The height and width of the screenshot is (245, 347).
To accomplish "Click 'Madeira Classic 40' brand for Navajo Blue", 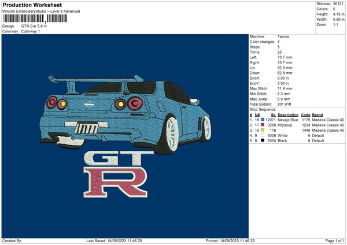I will coord(328,120).
